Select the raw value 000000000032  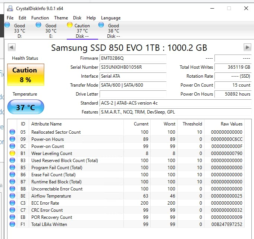[x=227, y=210]
